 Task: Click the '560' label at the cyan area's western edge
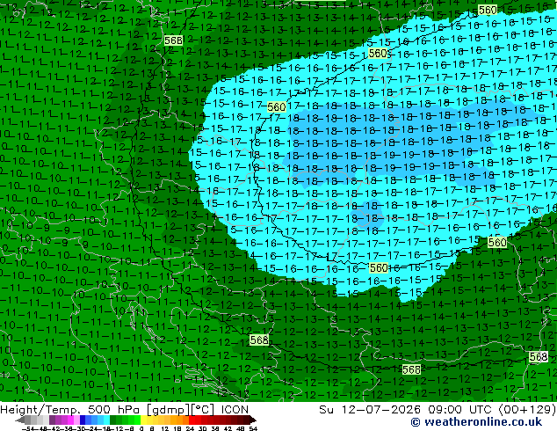(277, 106)
